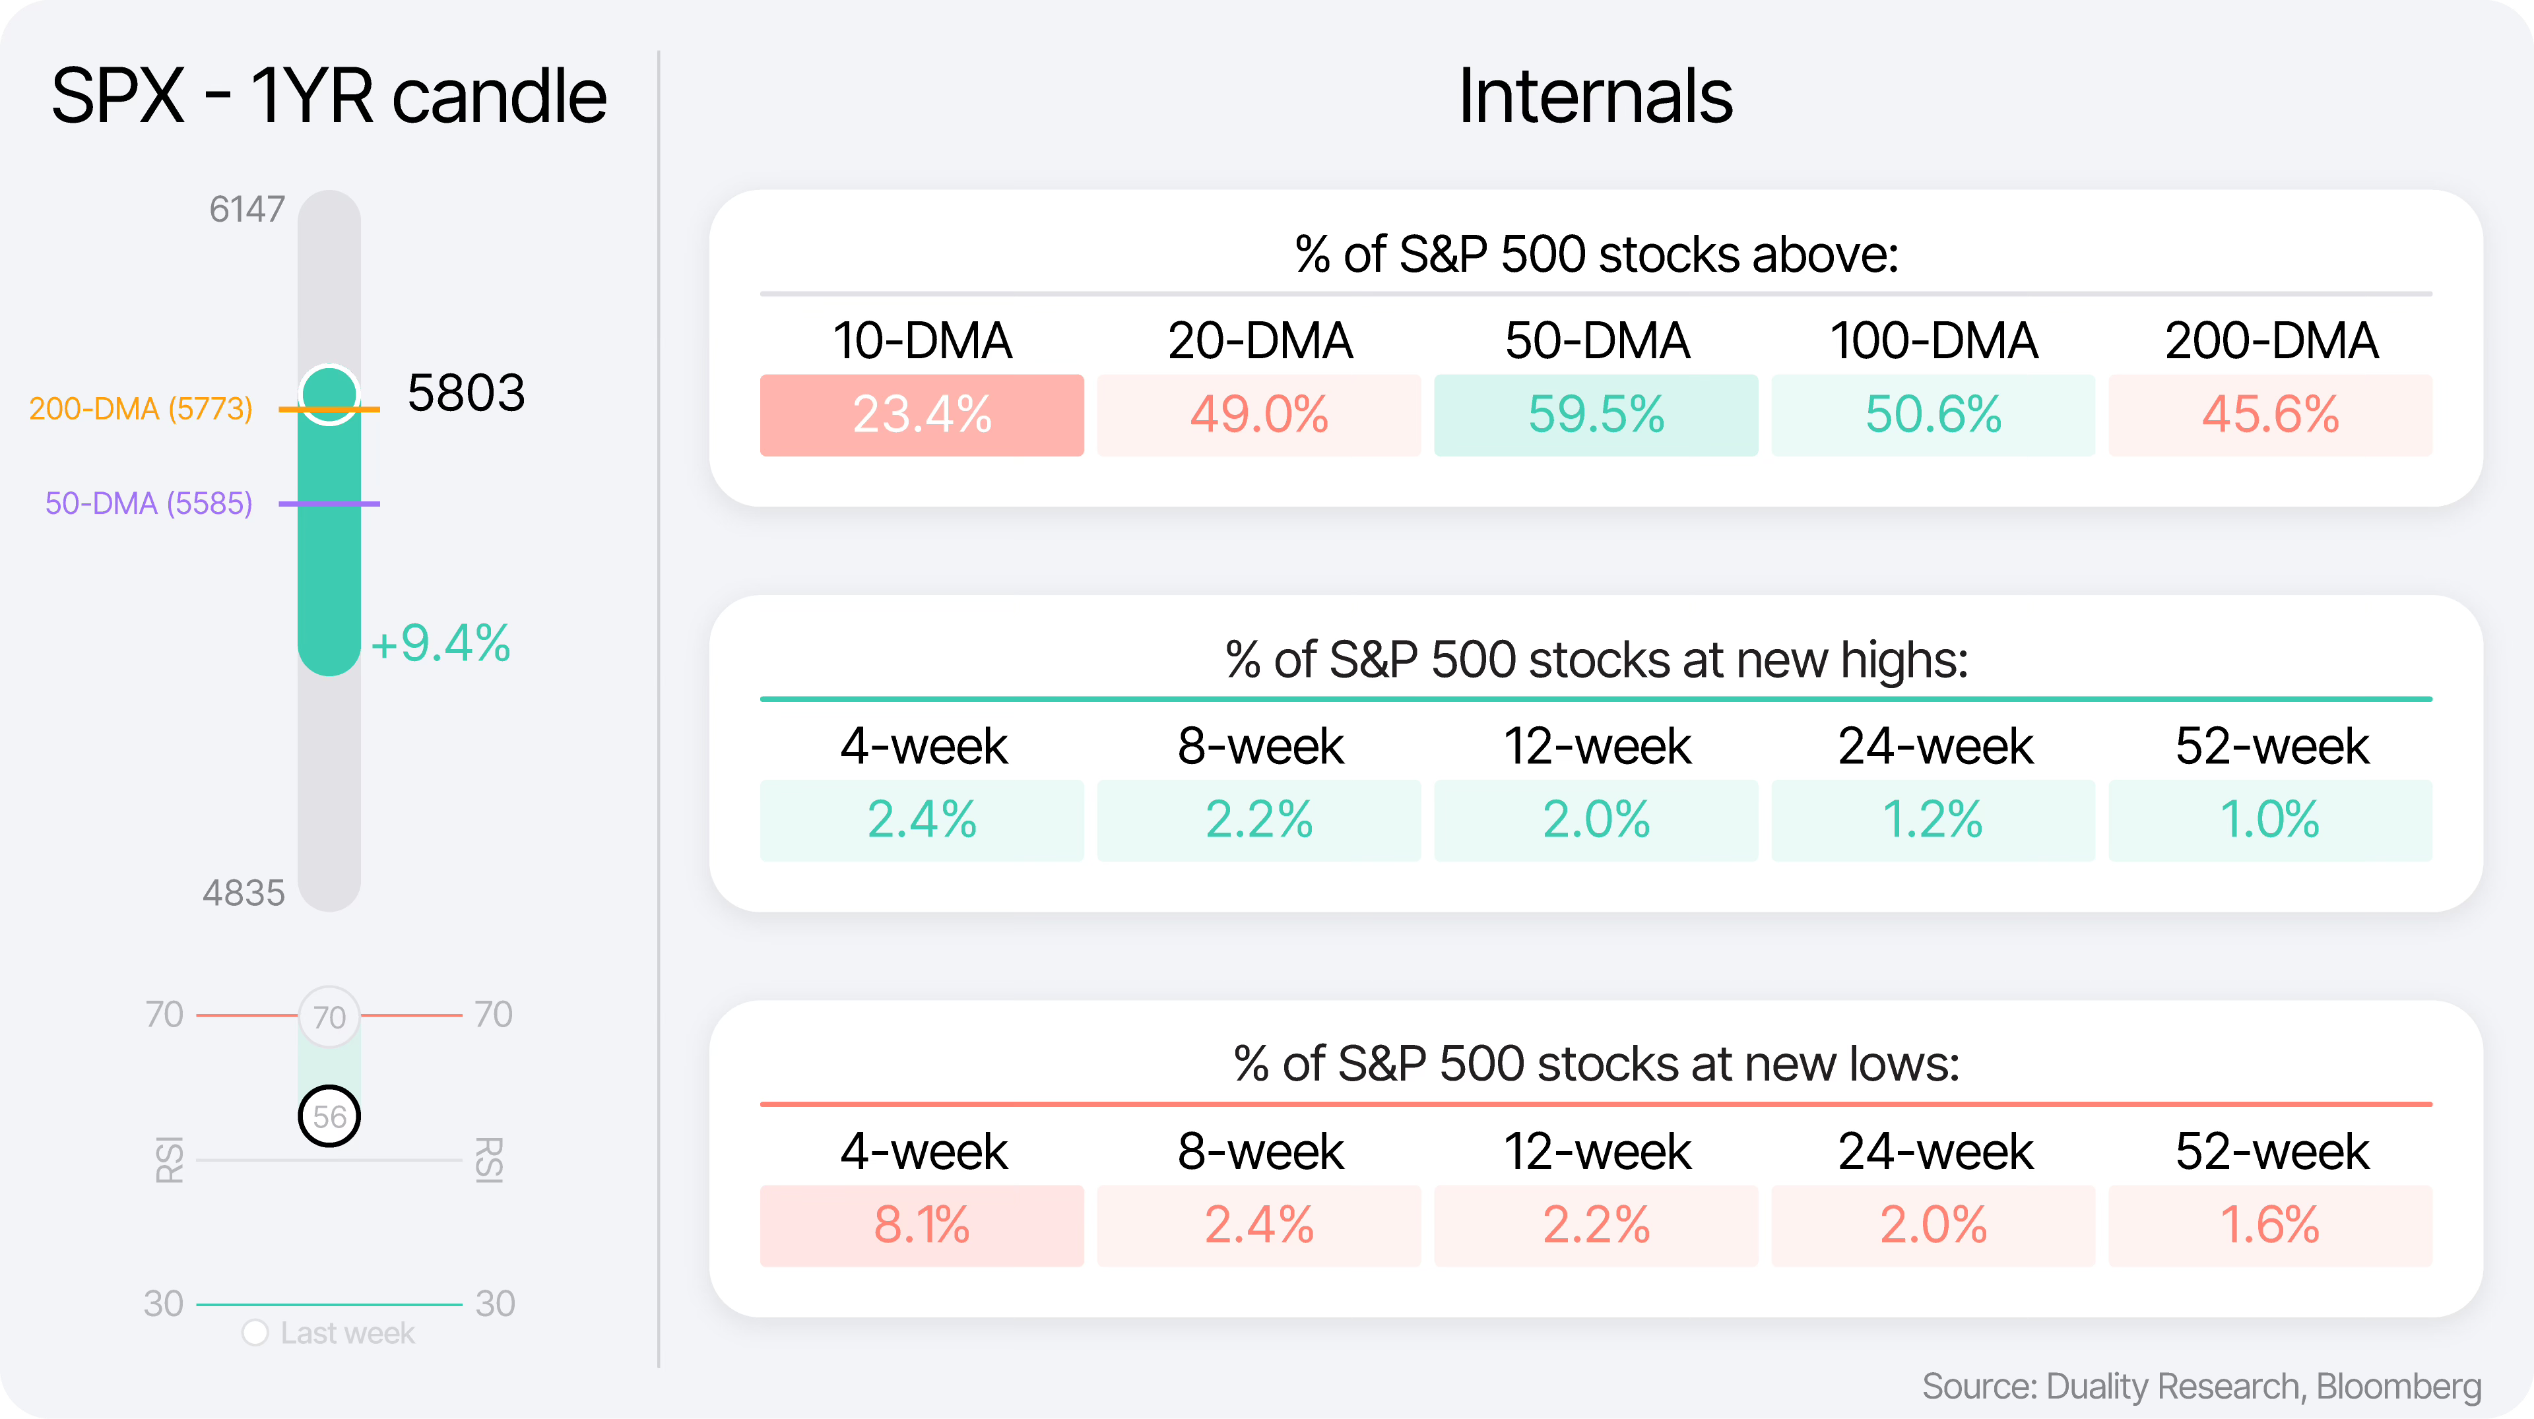Select the 10-DMA 23.4% cell
Image resolution: width=2534 pixels, height=1419 pixels.
[922, 415]
